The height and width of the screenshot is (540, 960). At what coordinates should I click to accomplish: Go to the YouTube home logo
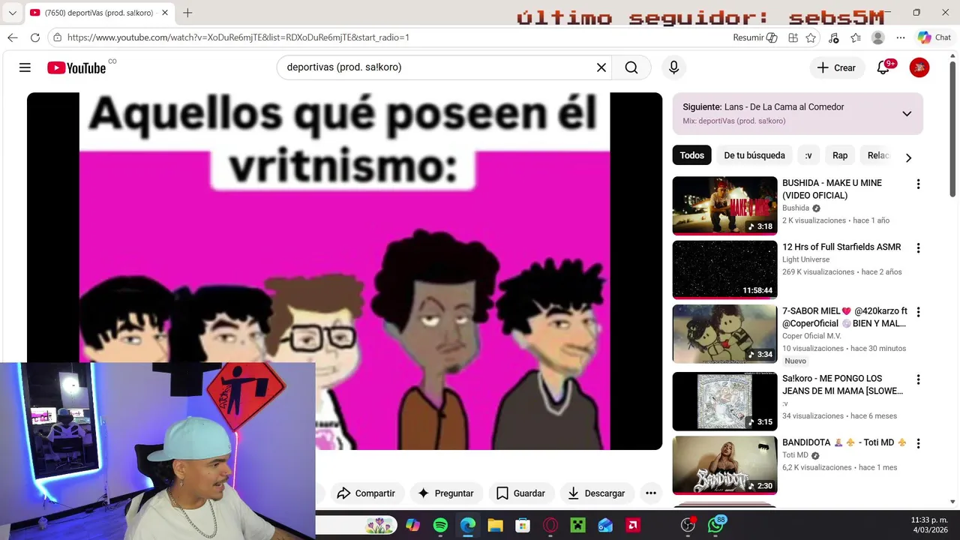[76, 68]
